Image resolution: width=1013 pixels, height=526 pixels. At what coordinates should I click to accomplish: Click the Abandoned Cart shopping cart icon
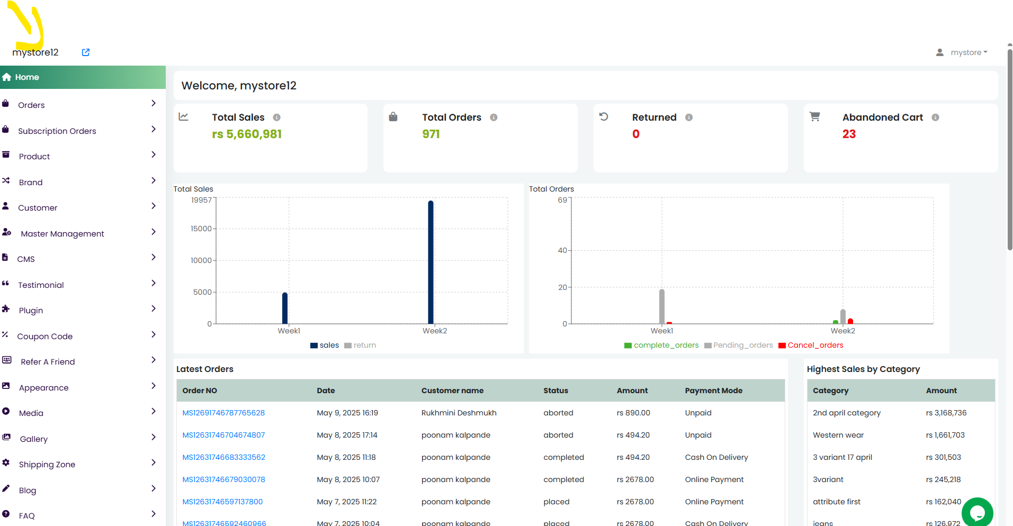[x=815, y=116]
